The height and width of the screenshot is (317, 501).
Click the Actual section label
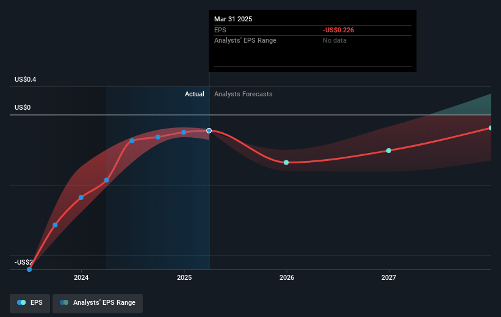pos(194,94)
